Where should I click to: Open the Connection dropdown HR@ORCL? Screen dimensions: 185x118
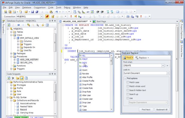(42, 16)
